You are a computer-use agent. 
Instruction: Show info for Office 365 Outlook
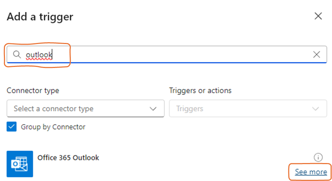[318, 157]
